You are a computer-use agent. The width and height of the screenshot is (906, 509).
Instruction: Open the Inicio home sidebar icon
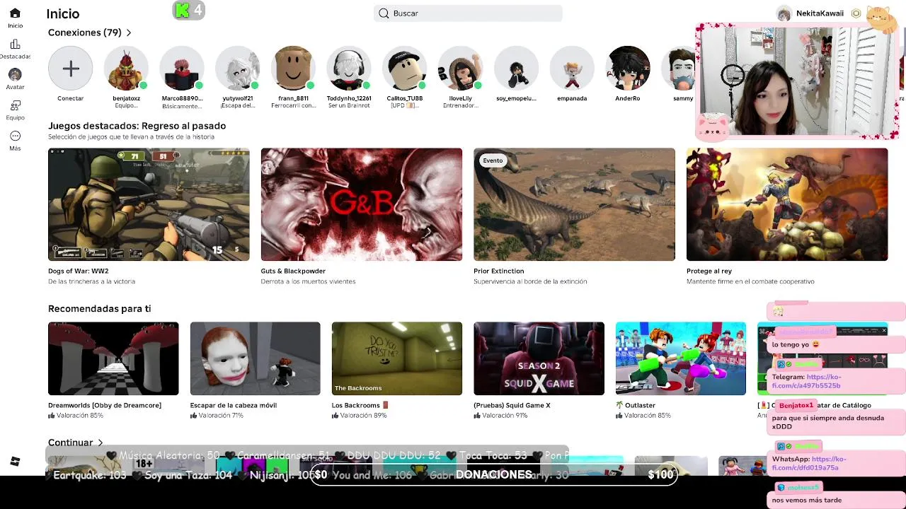click(x=15, y=13)
